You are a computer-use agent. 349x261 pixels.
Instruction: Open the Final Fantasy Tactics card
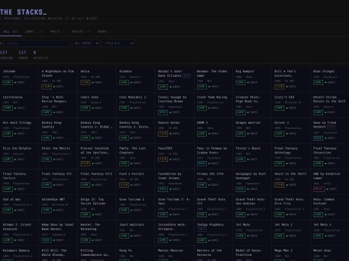click(19, 182)
